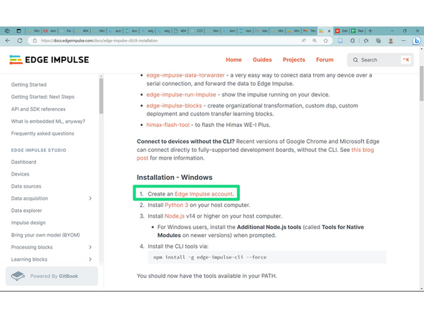Screen dimensions: 424x318
Task: Open the edge-impulse-run-impulse link
Action: pyautogui.click(x=181, y=95)
